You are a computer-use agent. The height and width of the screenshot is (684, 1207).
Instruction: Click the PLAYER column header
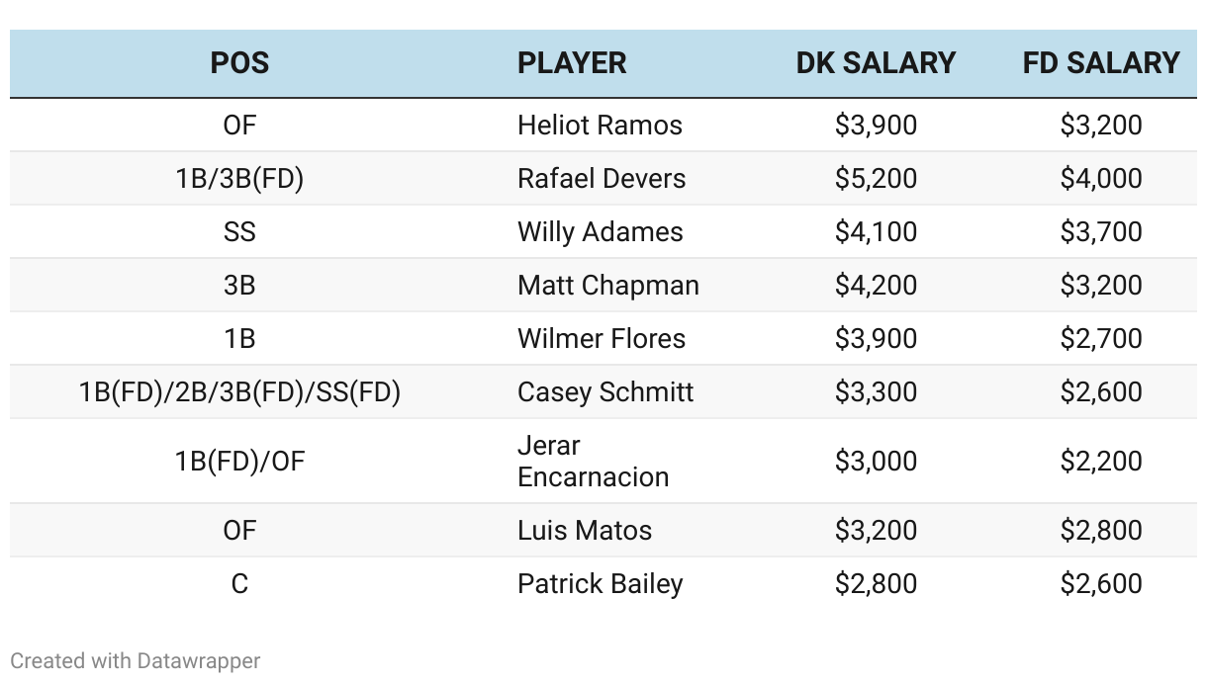pyautogui.click(x=572, y=63)
